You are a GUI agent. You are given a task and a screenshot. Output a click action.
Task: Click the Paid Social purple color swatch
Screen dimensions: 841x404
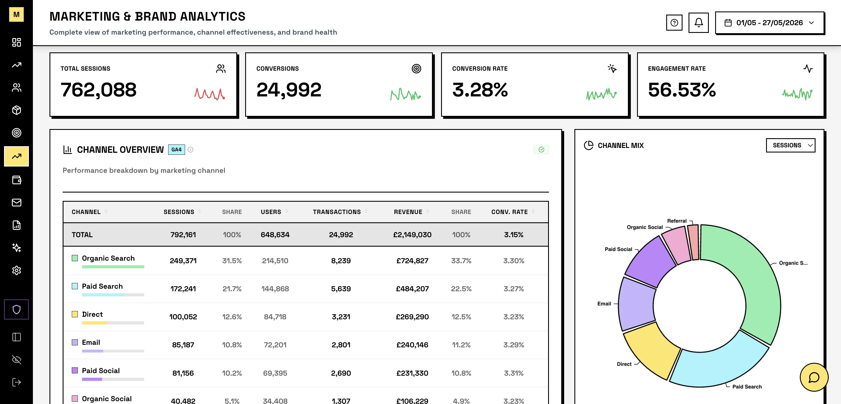coord(75,370)
